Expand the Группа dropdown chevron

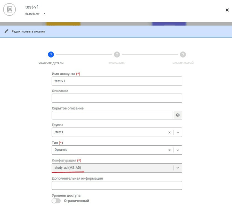point(178,132)
